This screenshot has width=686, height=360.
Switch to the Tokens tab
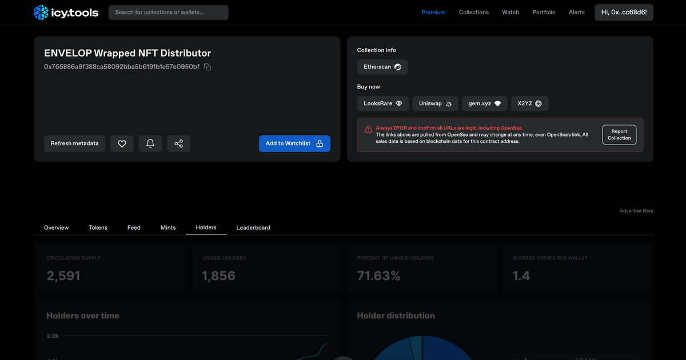(x=98, y=227)
